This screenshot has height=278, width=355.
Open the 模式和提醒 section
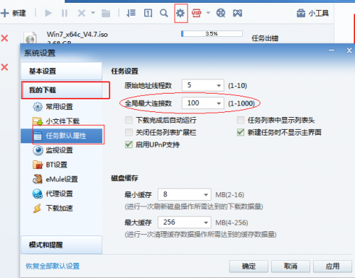[x=62, y=245]
